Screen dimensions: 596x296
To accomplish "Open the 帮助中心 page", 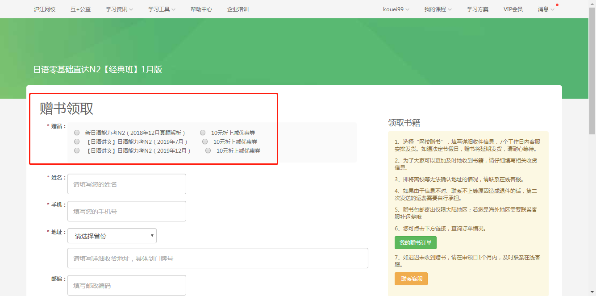I will coord(201,9).
